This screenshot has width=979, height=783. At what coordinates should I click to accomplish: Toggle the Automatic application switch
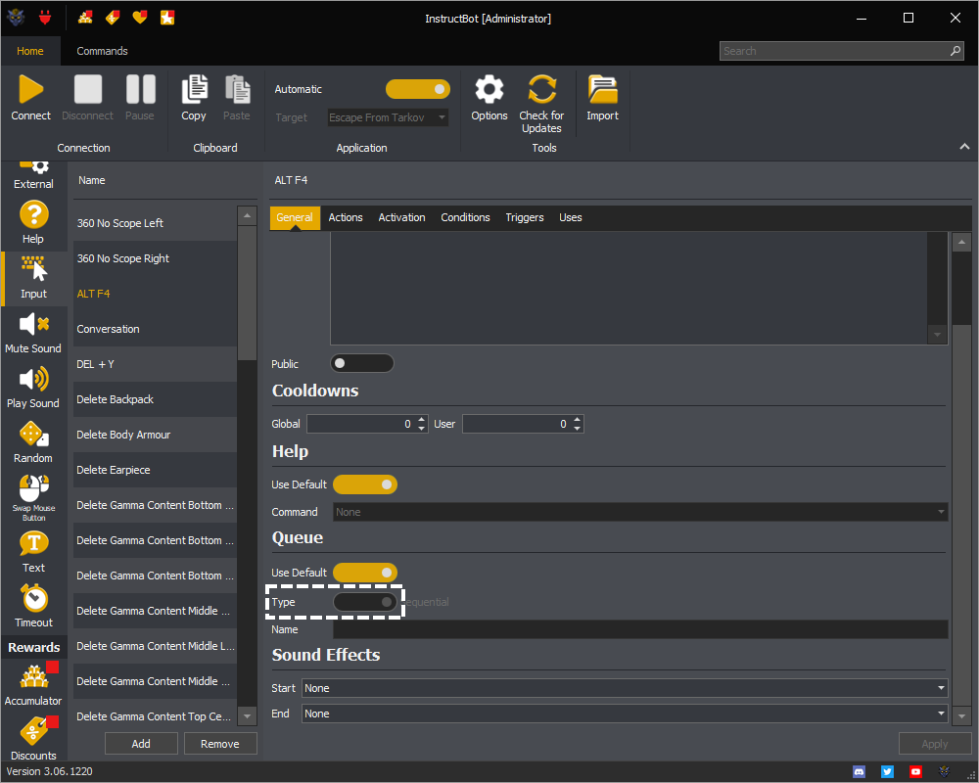coord(418,89)
